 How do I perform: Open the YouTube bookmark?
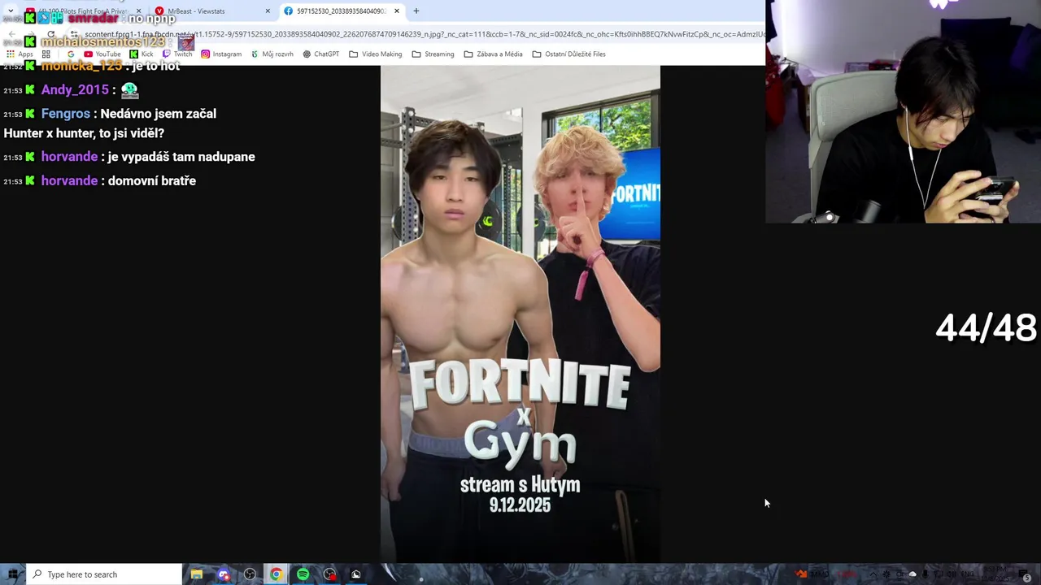(102, 54)
